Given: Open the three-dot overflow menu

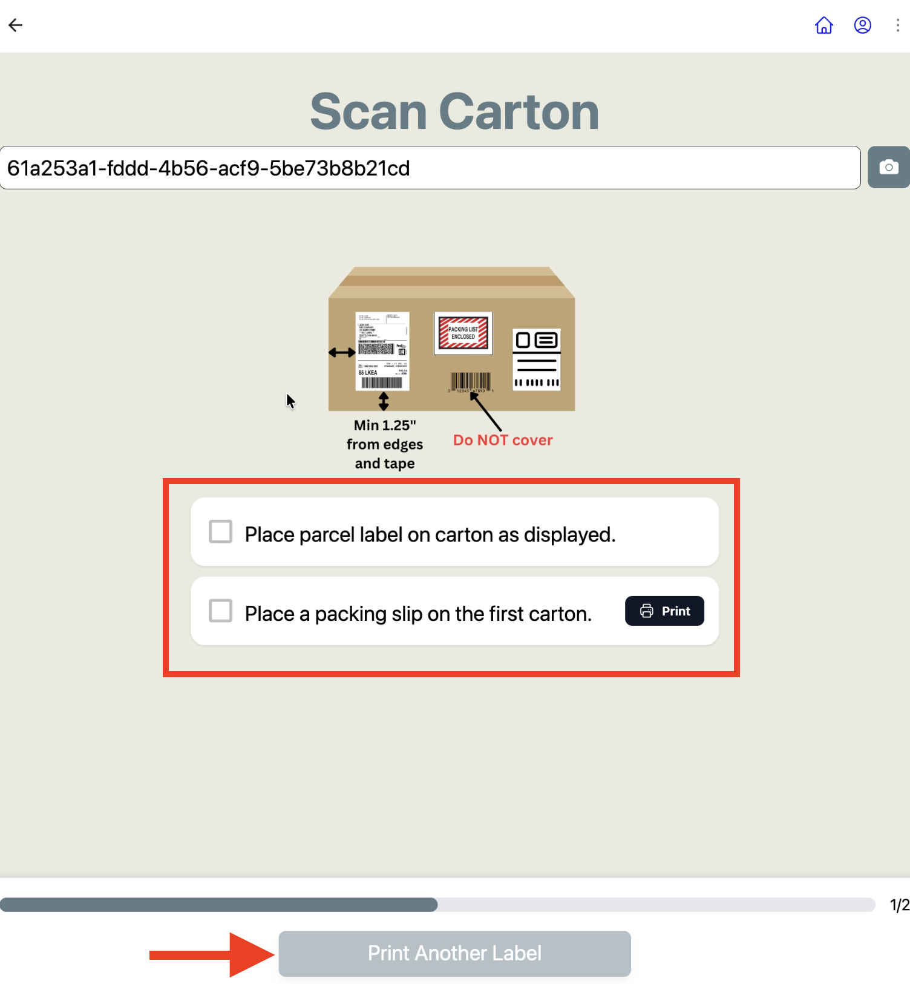Looking at the screenshot, I should click(898, 25).
